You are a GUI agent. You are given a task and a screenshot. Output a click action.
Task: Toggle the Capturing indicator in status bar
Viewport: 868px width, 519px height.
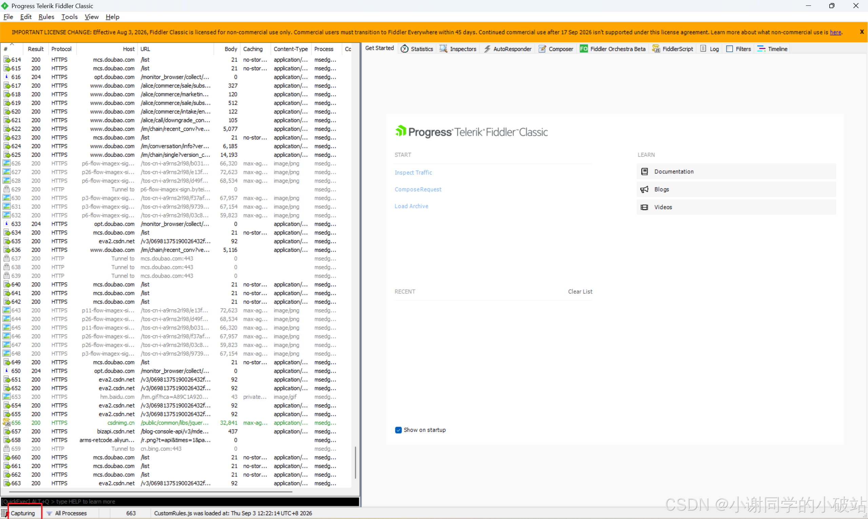23,513
